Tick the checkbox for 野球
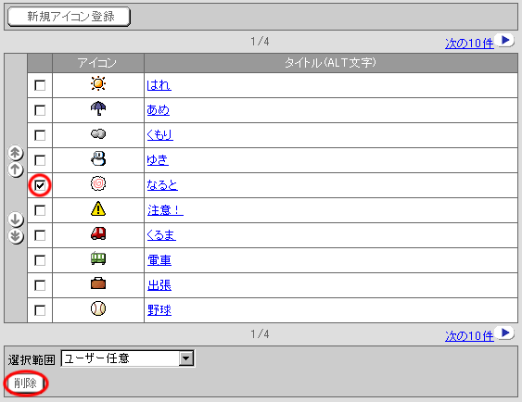 (x=40, y=310)
